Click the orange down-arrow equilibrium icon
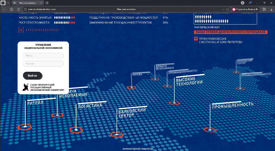This screenshot has width=275, height=151. (196, 39)
